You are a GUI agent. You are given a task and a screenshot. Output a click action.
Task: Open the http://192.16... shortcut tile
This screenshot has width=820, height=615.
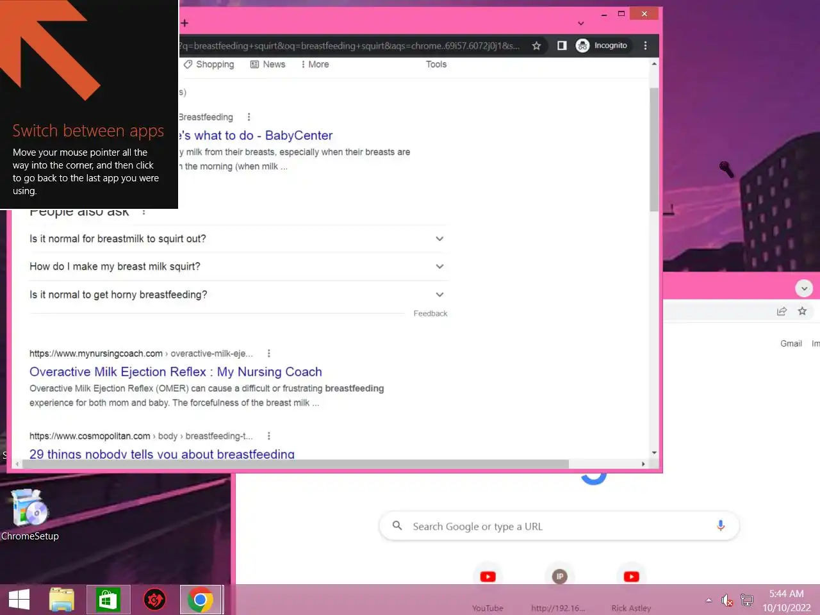tap(559, 588)
